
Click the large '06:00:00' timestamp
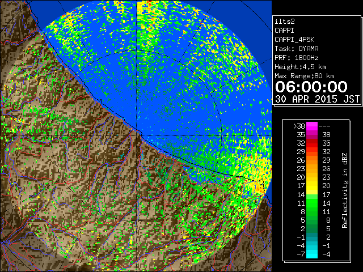tap(311, 87)
